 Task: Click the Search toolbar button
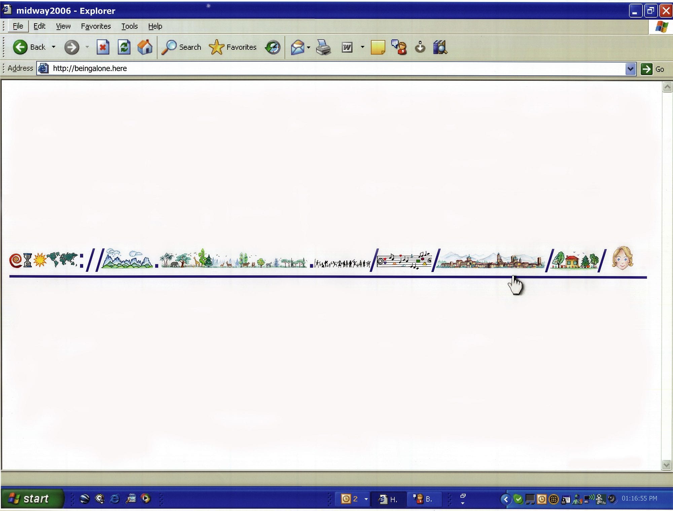click(182, 47)
